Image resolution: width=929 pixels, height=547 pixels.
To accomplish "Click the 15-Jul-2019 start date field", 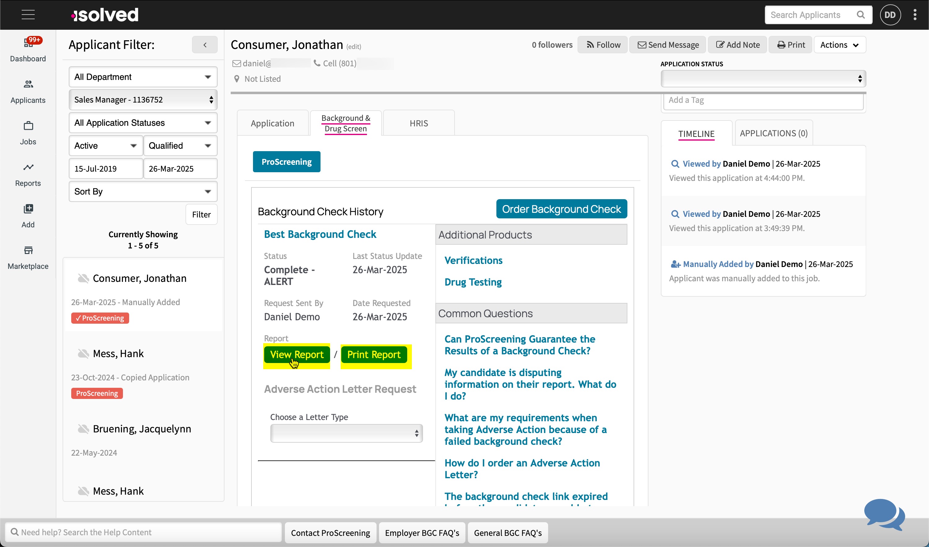I will tap(106, 168).
